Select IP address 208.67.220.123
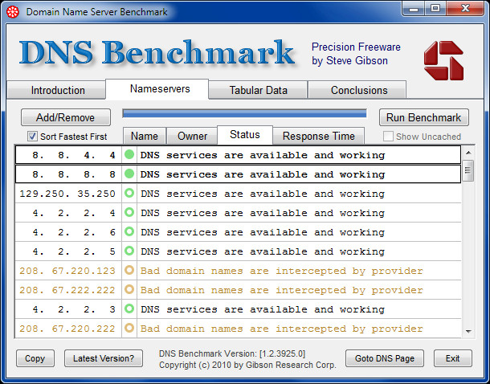 (x=67, y=271)
